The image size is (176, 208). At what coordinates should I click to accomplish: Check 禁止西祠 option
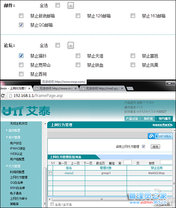point(21,74)
